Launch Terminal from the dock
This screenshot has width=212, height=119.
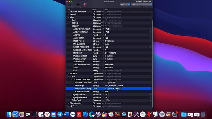[34, 114]
